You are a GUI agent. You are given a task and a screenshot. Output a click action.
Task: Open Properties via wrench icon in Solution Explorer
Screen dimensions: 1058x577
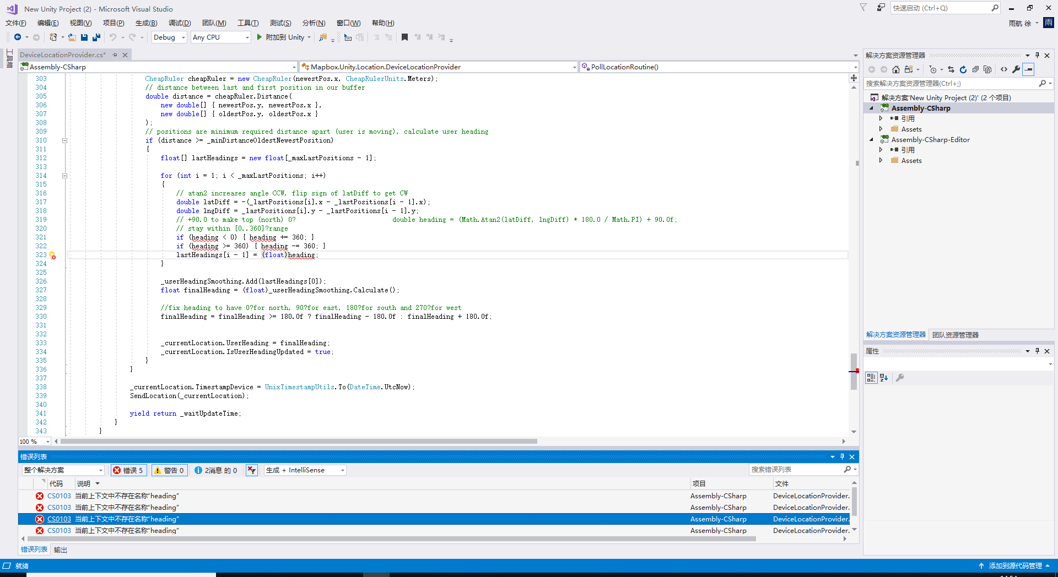click(x=1016, y=69)
